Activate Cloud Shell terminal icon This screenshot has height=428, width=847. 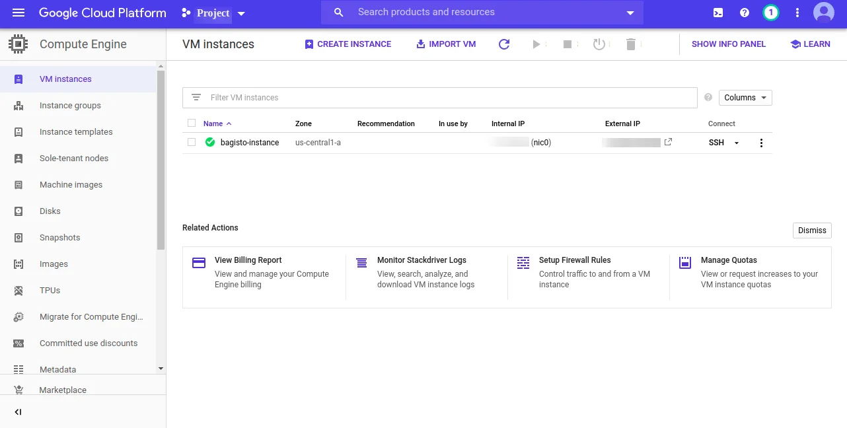[718, 13]
